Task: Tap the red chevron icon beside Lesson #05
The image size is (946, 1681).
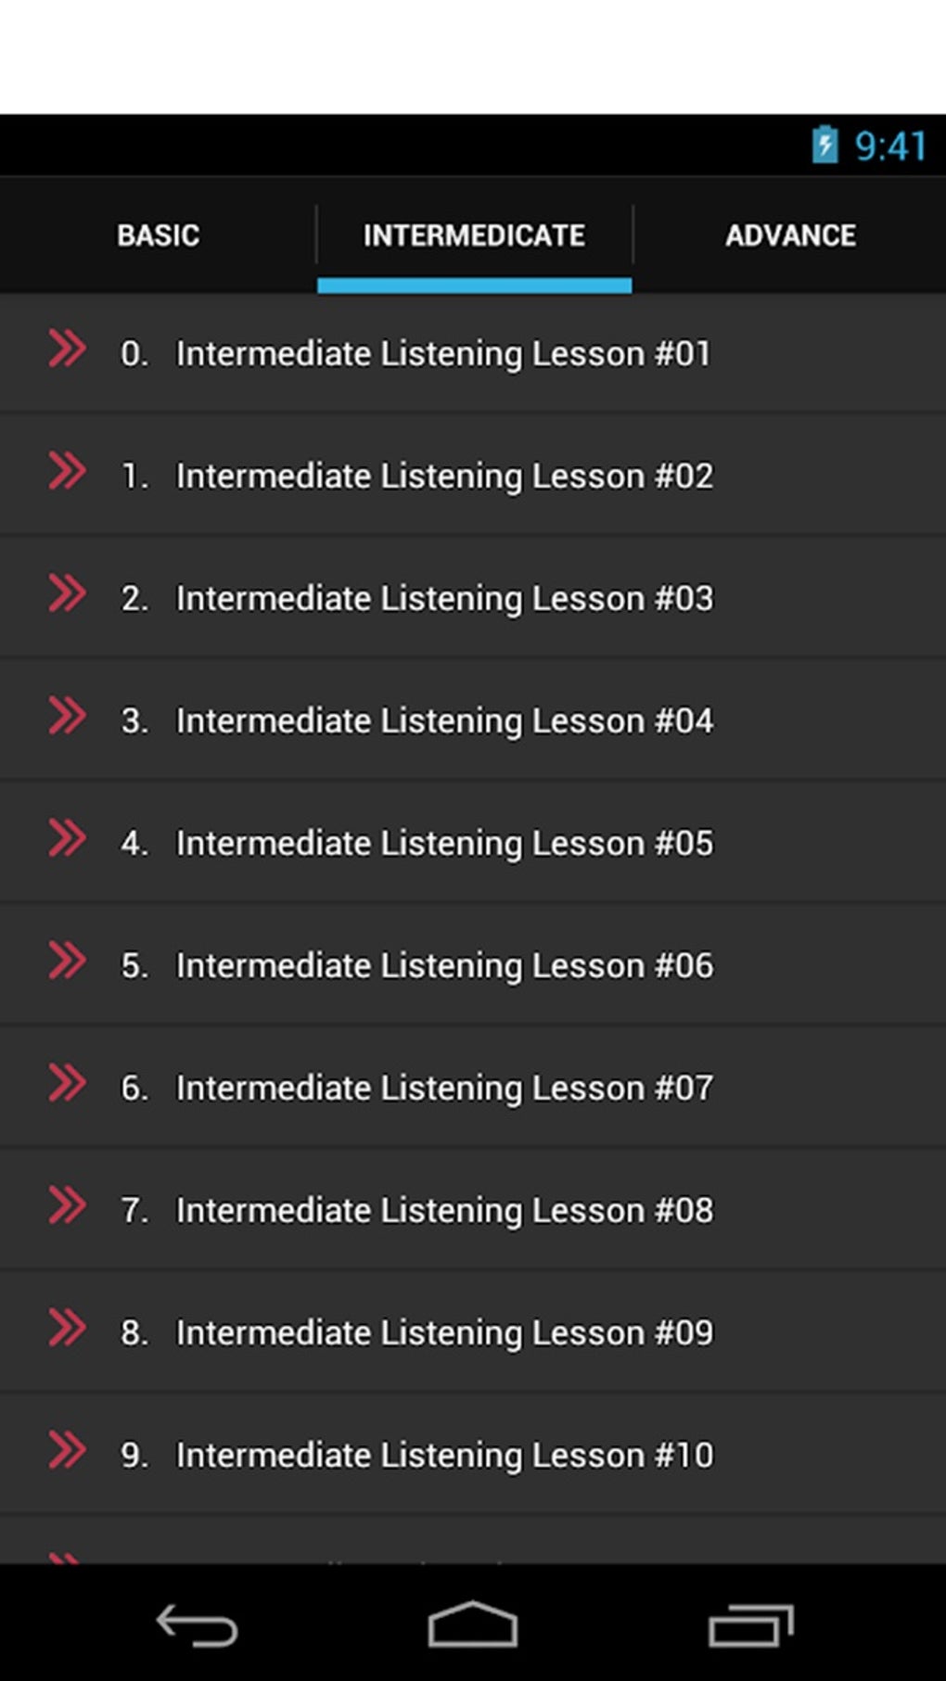Action: (67, 838)
